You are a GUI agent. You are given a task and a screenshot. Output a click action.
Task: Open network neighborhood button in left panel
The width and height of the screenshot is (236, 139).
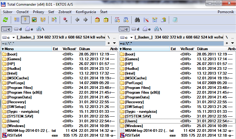tap(40, 29)
